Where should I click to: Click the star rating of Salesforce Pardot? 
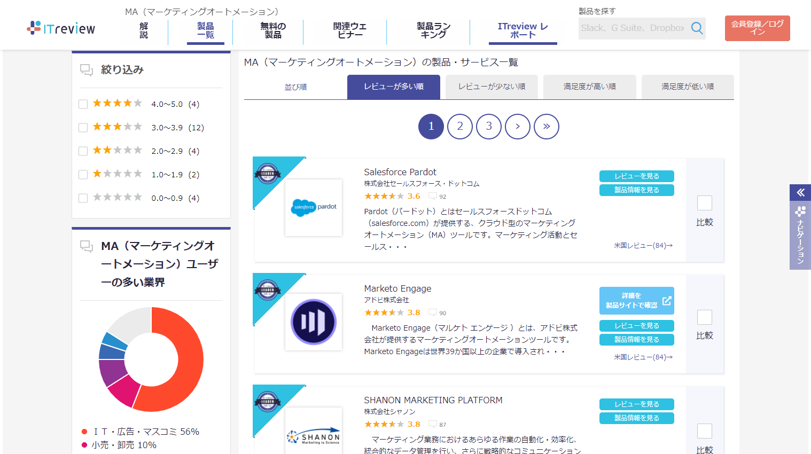[384, 196]
